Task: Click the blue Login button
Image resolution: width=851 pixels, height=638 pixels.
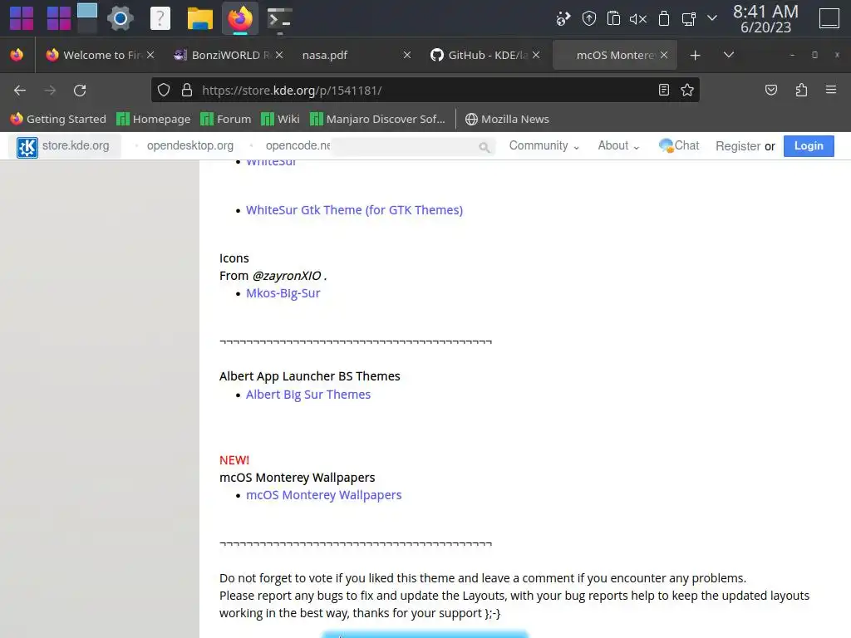Action: [x=809, y=146]
